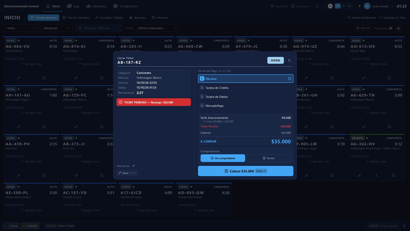This screenshot has height=231, width=410.
Task: Open the Caja menu
Action: coord(73,6)
